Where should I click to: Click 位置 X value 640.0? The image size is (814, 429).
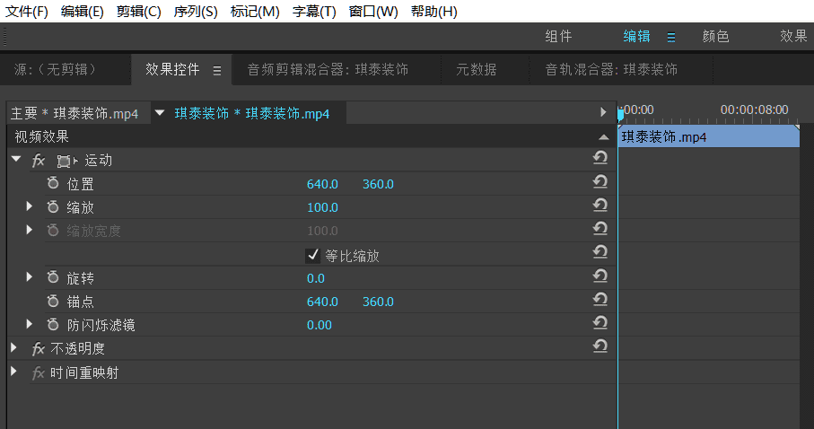point(322,184)
